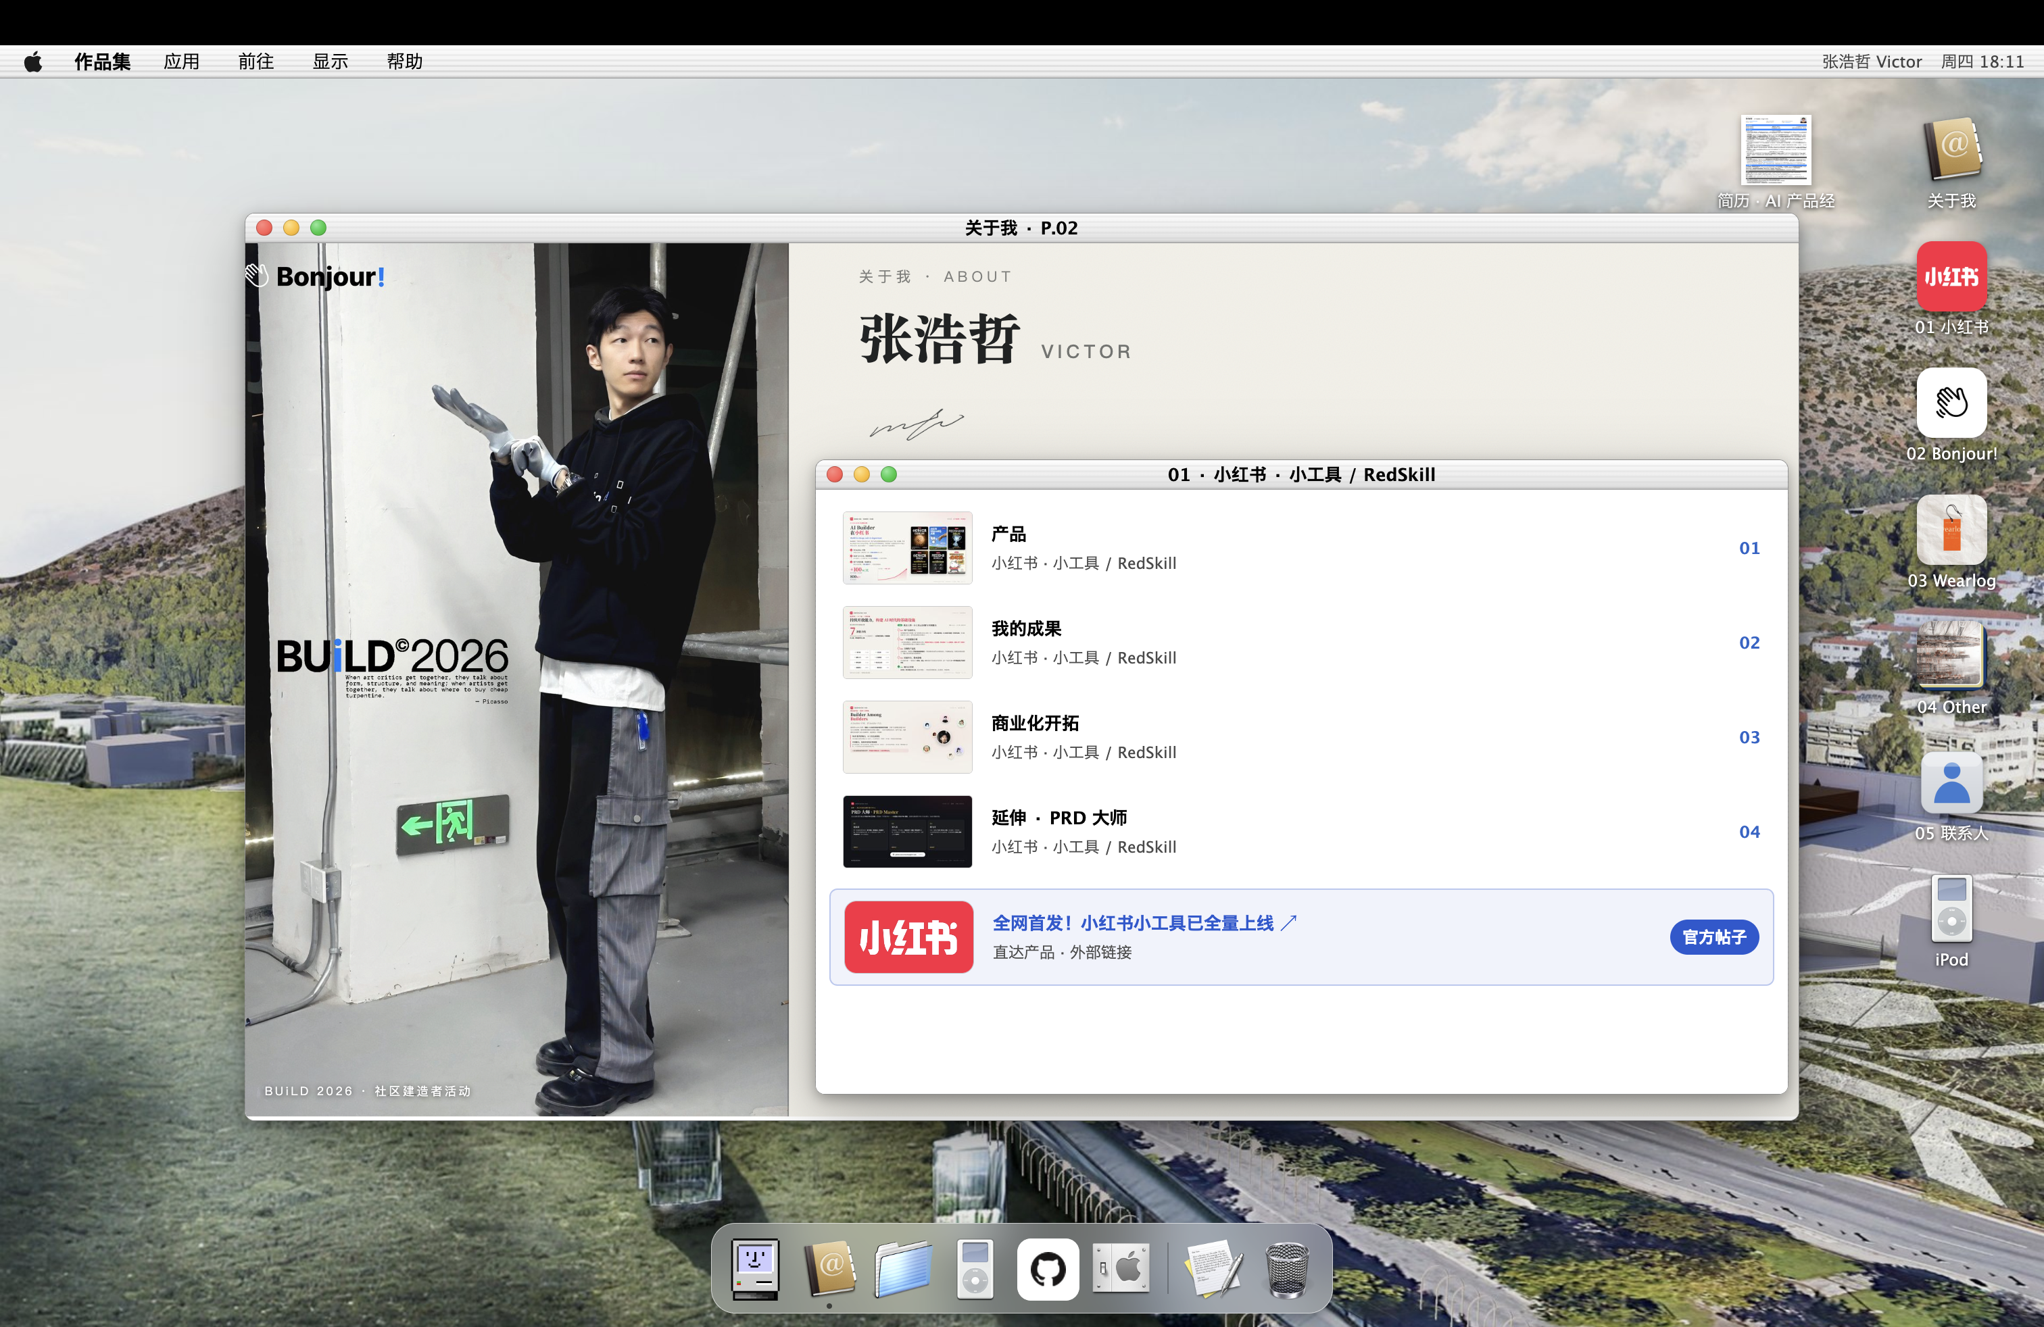
Task: Open the 简历 · AI 产品经 document icon on desktop
Action: tap(1775, 150)
